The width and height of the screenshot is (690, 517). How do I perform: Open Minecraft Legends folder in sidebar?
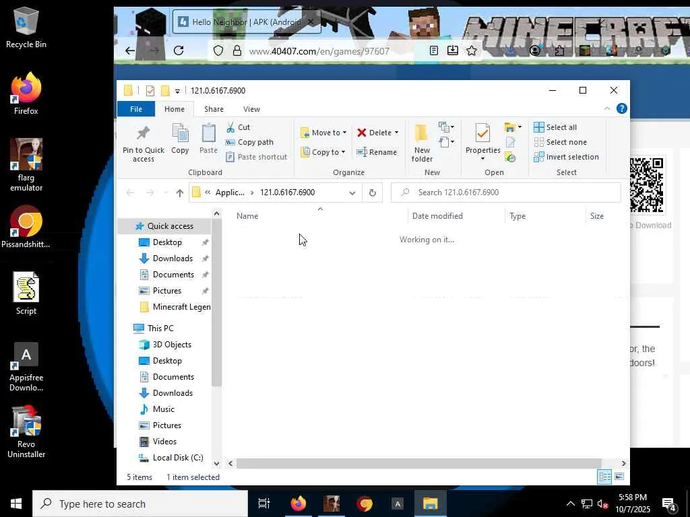click(181, 307)
